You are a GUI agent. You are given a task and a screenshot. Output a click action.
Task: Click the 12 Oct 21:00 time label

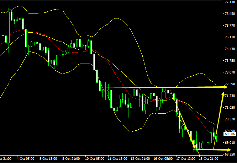point(140,159)
